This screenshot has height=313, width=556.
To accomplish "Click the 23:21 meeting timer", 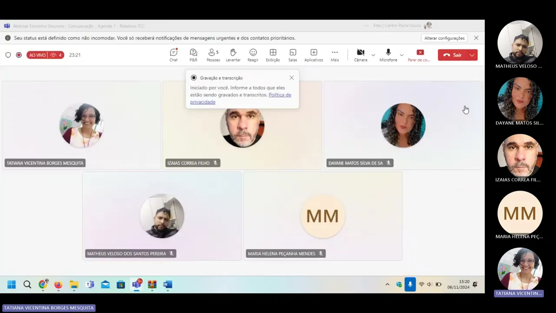I will (x=75, y=55).
